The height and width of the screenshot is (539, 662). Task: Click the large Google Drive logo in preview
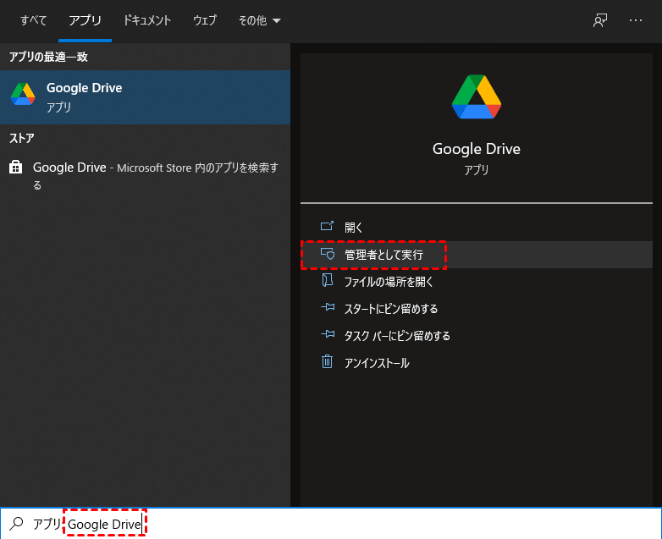point(477,96)
